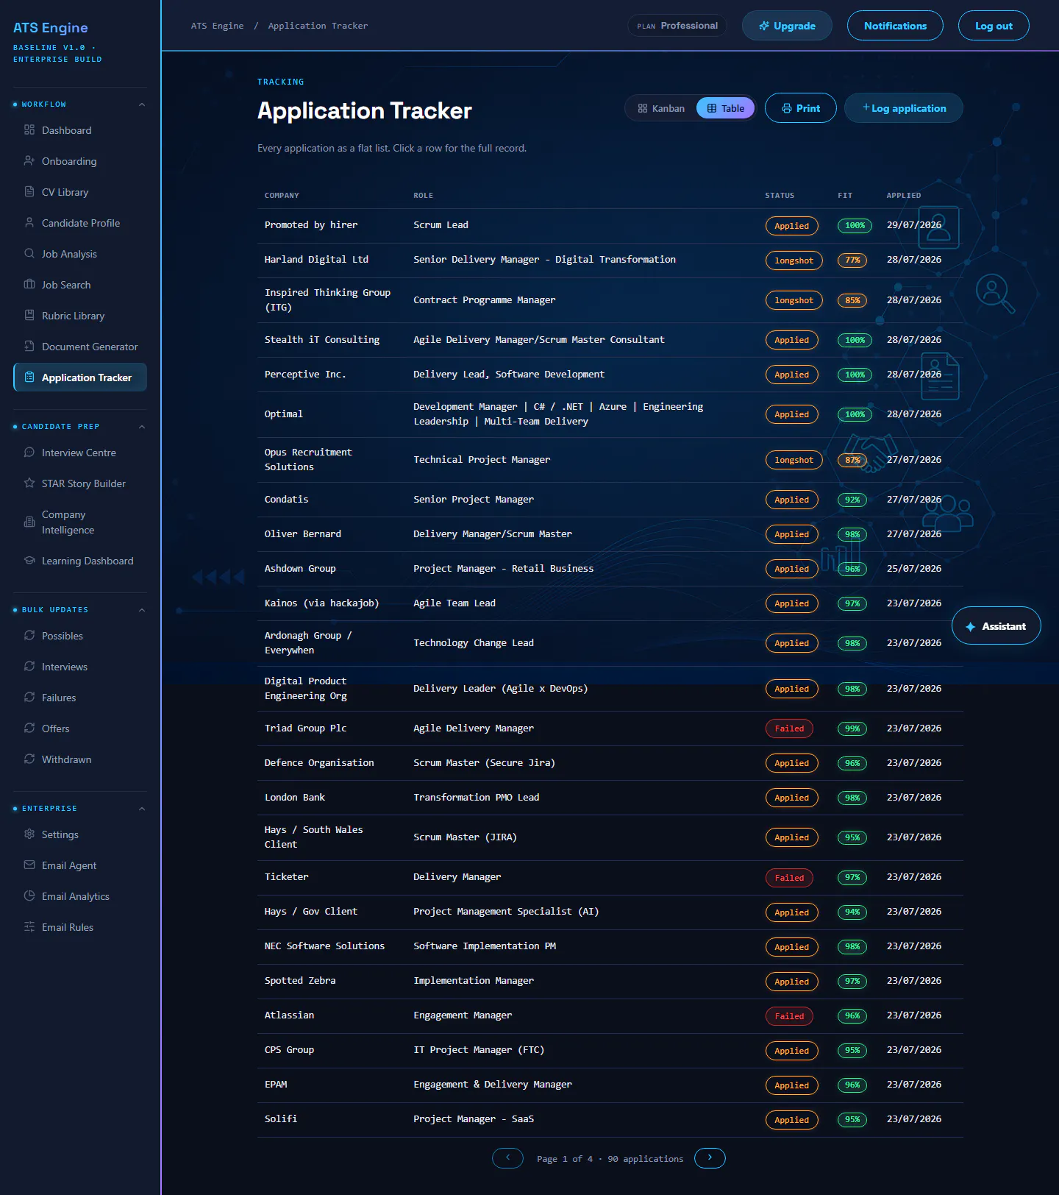Click the Learning Dashboard graduation icon
The image size is (1059, 1195).
click(29, 561)
